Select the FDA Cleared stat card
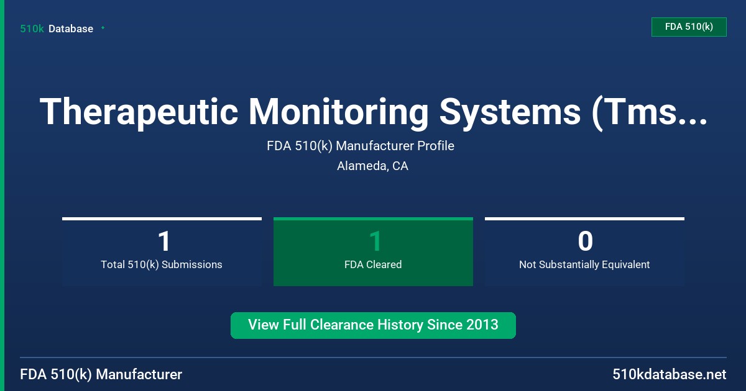Image resolution: width=746 pixels, height=391 pixels. pyautogui.click(x=373, y=251)
